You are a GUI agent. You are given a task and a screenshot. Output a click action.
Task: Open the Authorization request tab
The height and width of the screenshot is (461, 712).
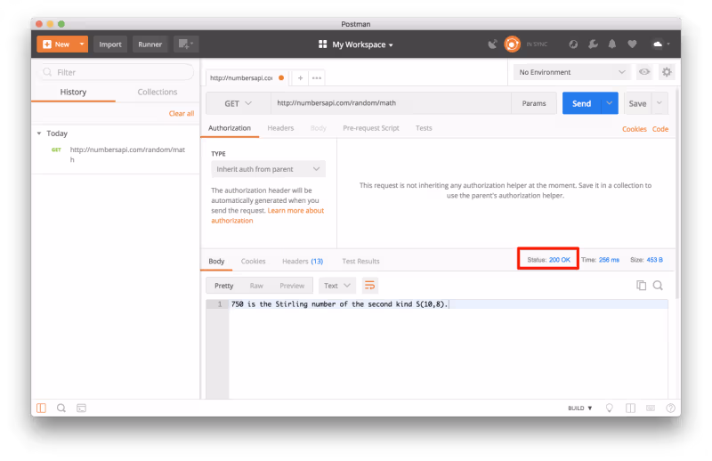pyautogui.click(x=230, y=128)
